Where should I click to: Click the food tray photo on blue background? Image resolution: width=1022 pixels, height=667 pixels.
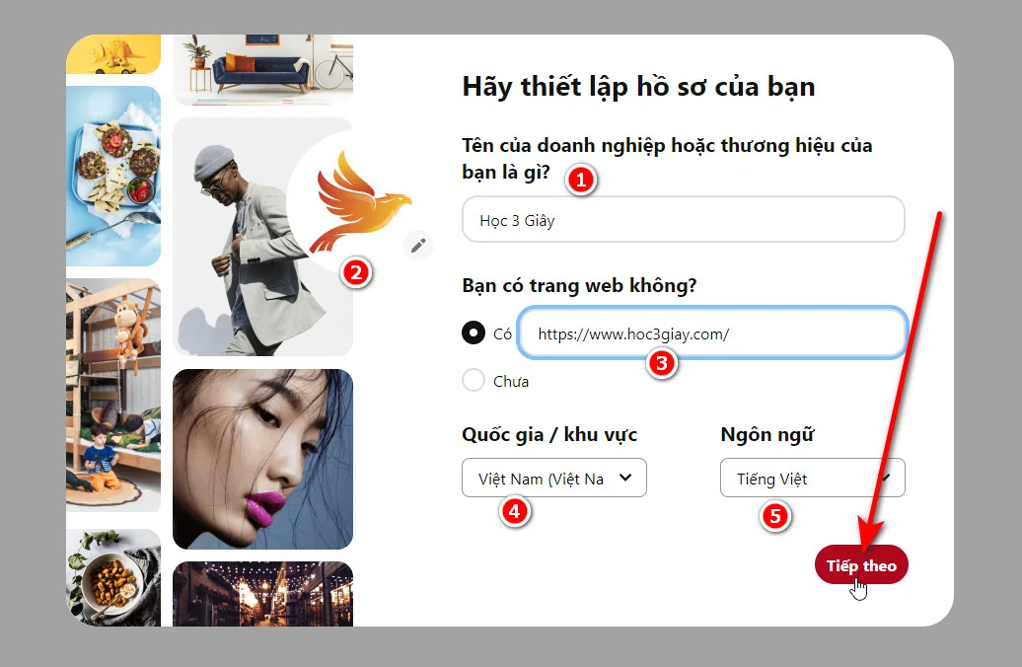(113, 176)
